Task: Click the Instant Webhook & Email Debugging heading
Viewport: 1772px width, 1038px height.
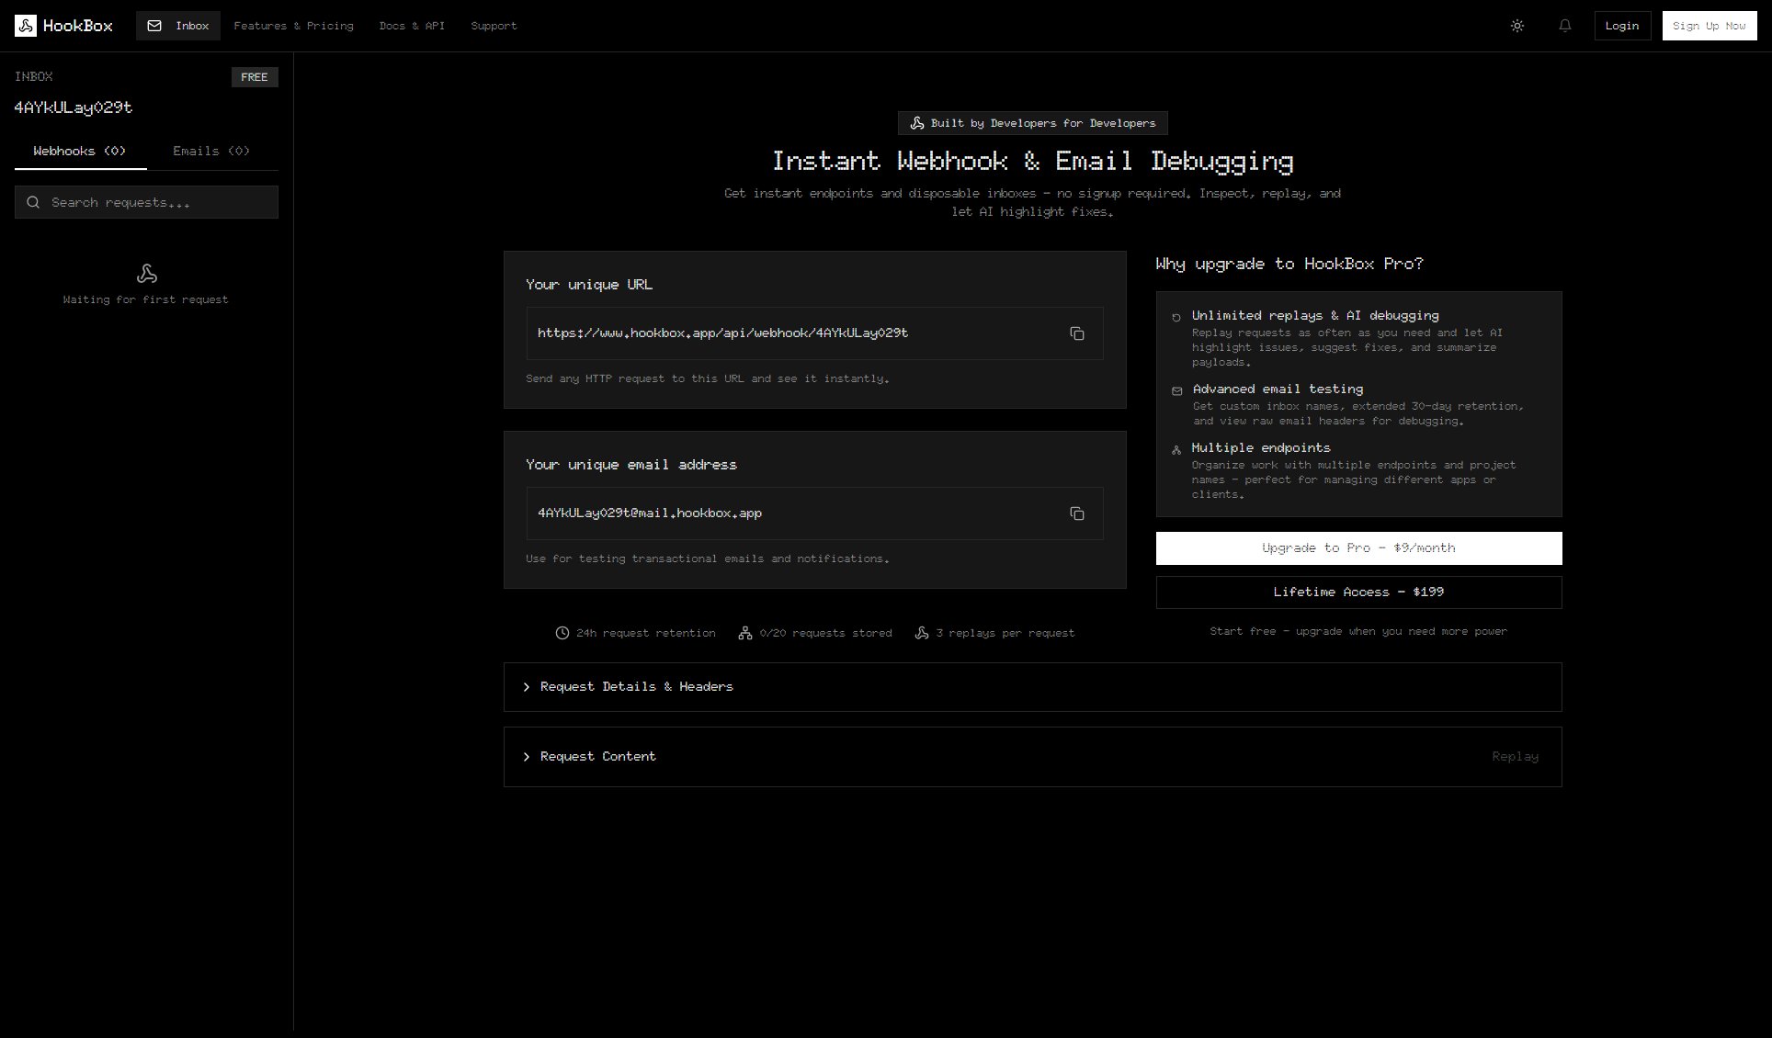Action: pyautogui.click(x=1032, y=162)
